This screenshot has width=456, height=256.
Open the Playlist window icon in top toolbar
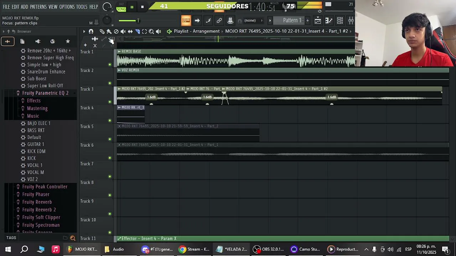coord(318,21)
